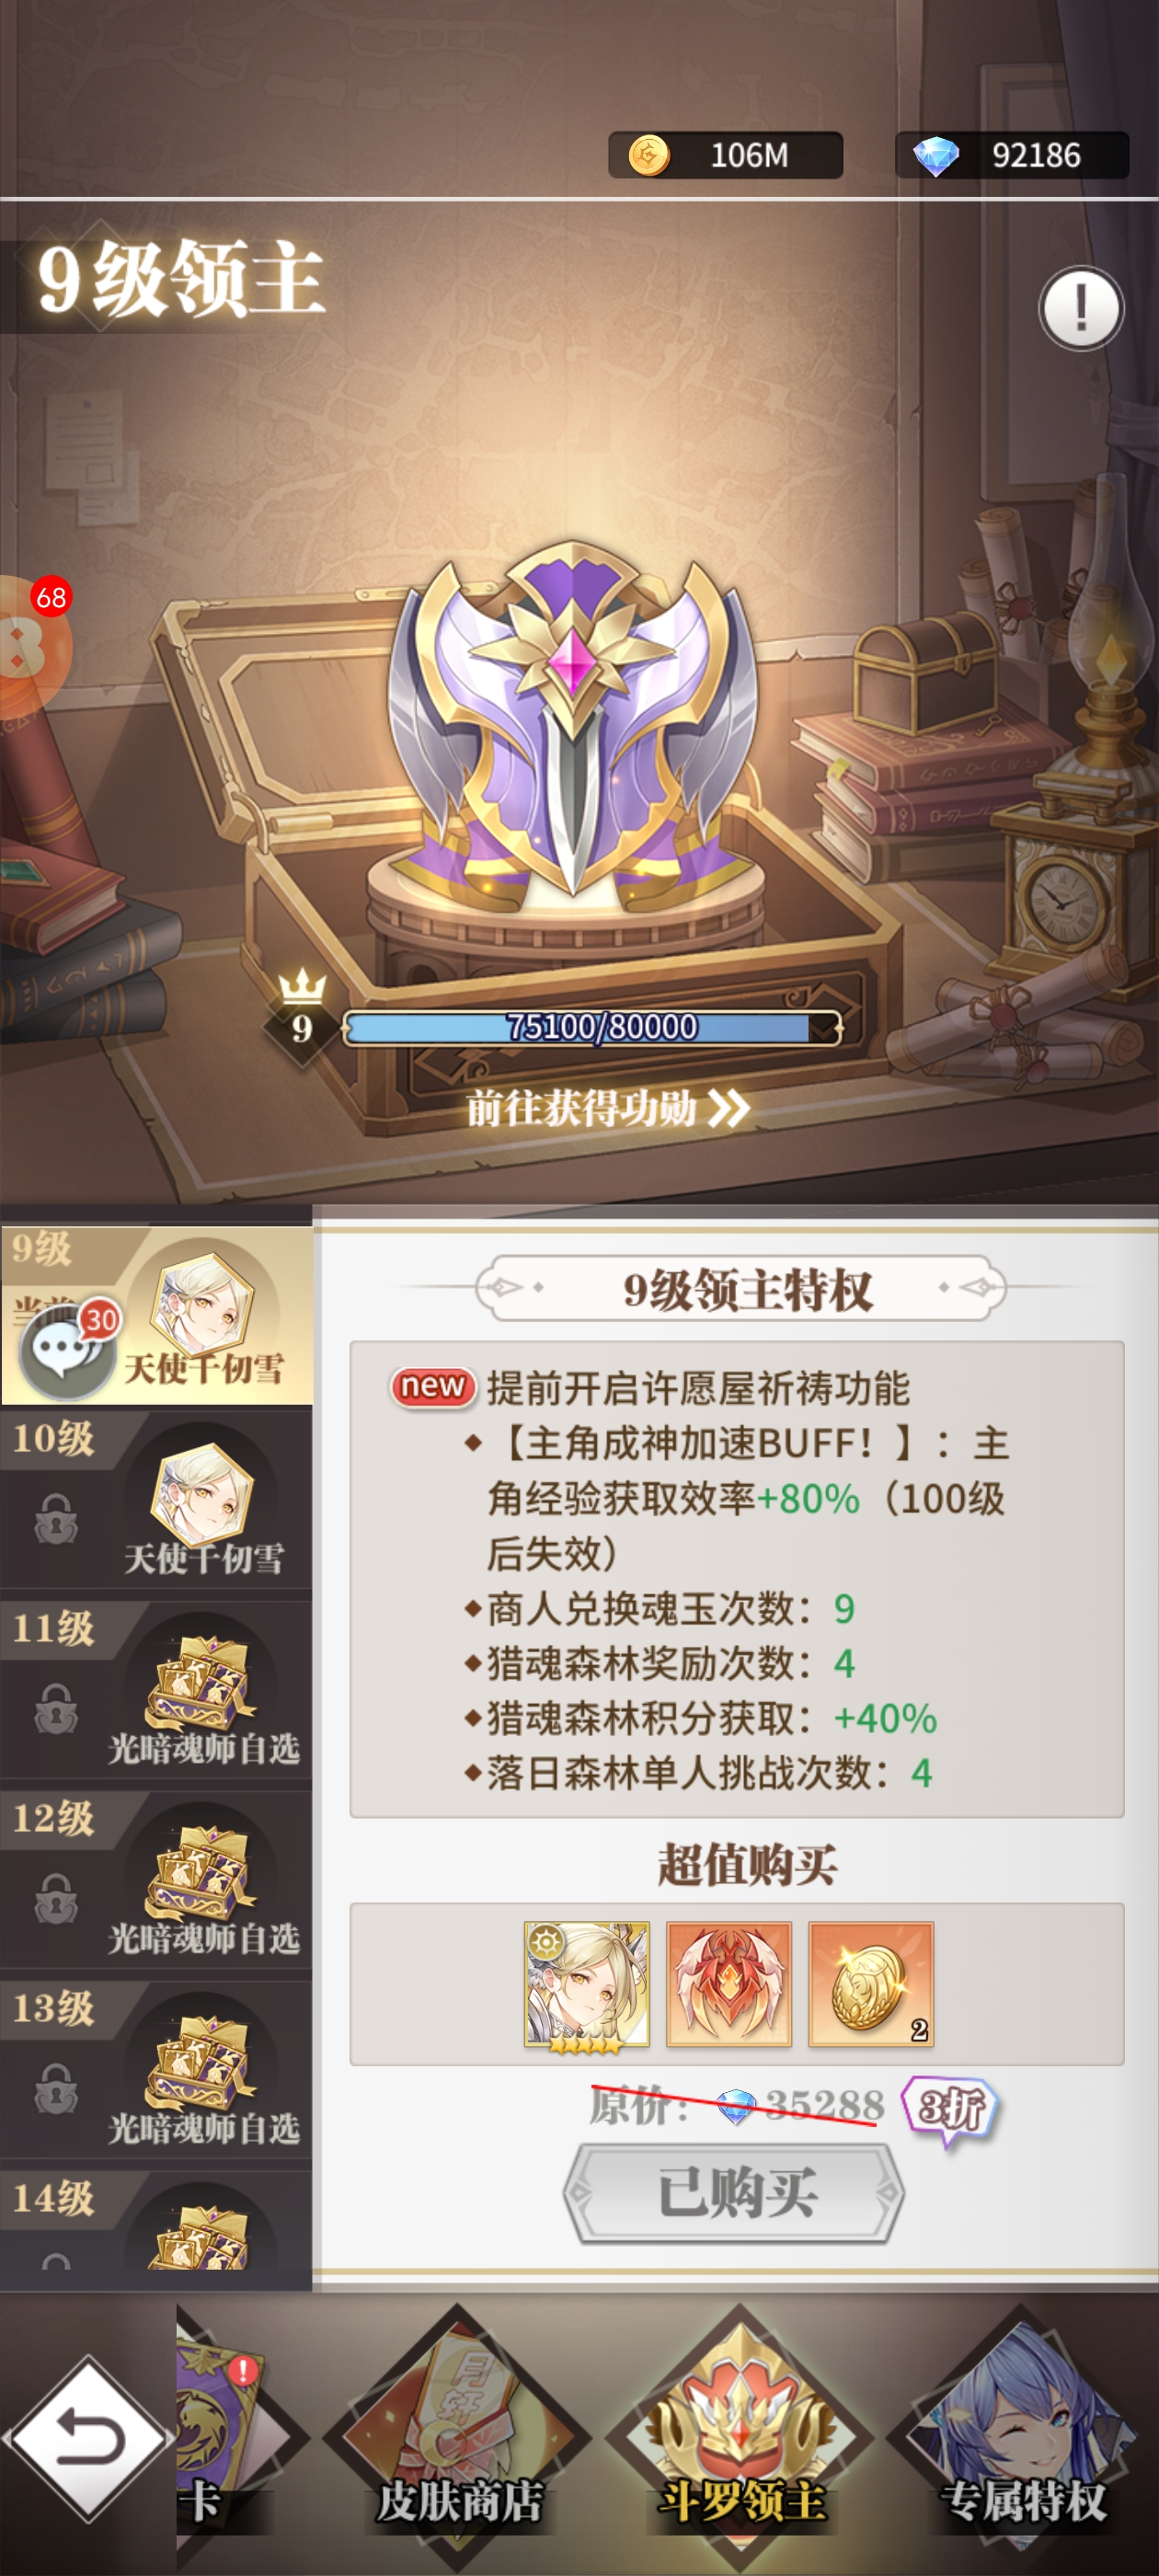Tap the 前往获得功勋 link

click(x=607, y=1108)
